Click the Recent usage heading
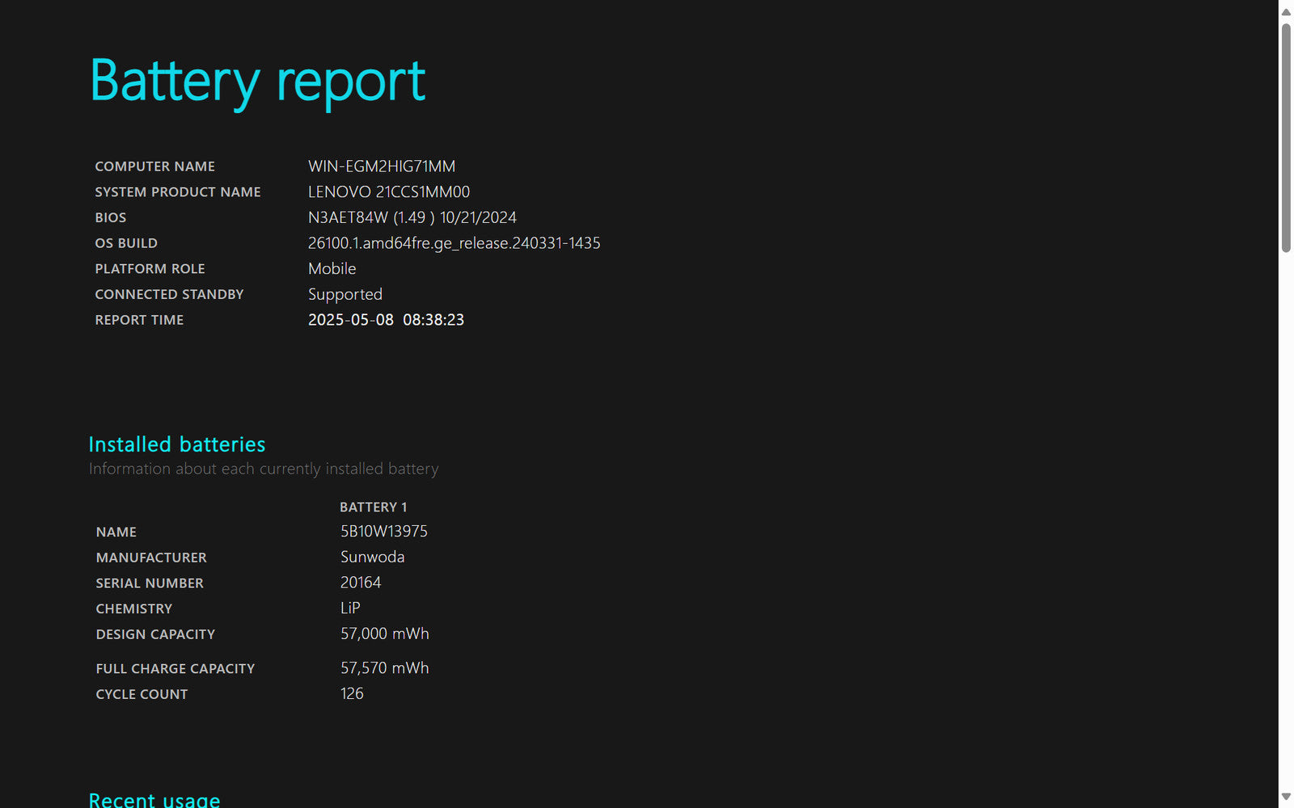Image resolution: width=1294 pixels, height=808 pixels. (154, 800)
